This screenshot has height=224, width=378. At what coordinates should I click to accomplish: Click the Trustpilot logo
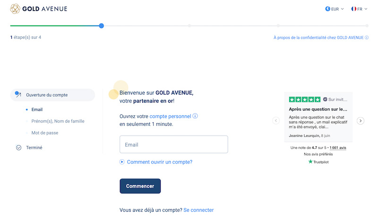(318, 162)
